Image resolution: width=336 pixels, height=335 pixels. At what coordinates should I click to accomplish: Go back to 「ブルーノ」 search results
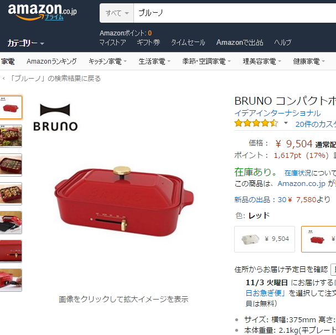click(55, 79)
